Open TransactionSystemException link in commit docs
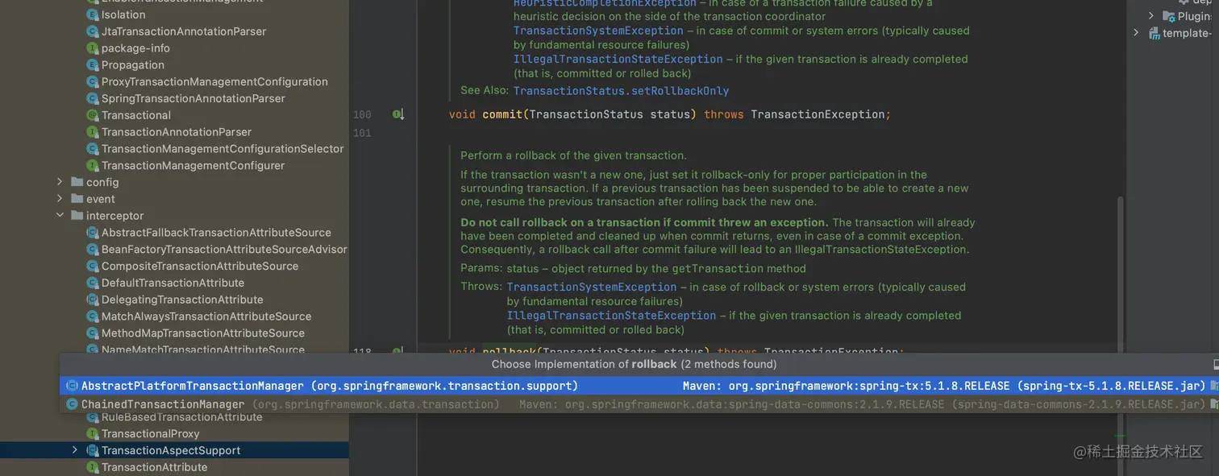This screenshot has width=1219, height=476. click(598, 31)
